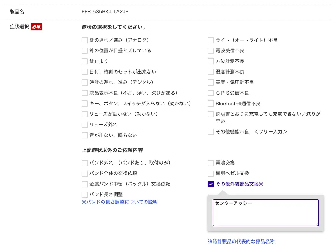Open the 時計製品の代表的な部品名称 link
Viewport: 333px width, 248px height.
(241, 242)
